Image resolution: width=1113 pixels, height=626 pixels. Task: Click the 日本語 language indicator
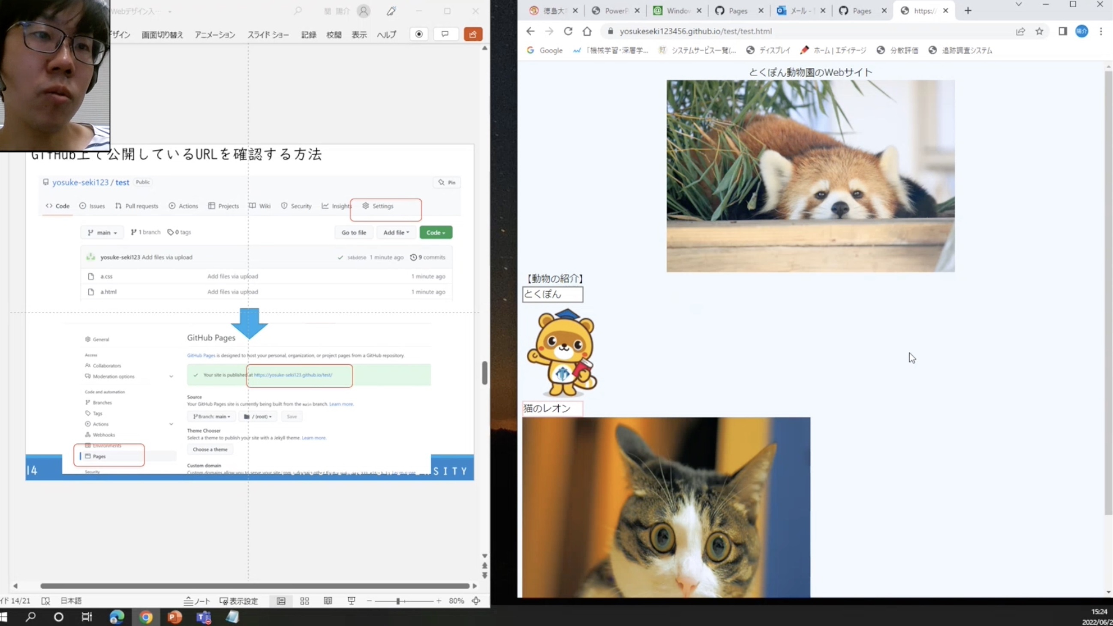(x=71, y=601)
